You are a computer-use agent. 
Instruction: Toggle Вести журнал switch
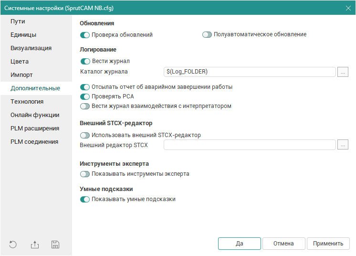pos(85,61)
